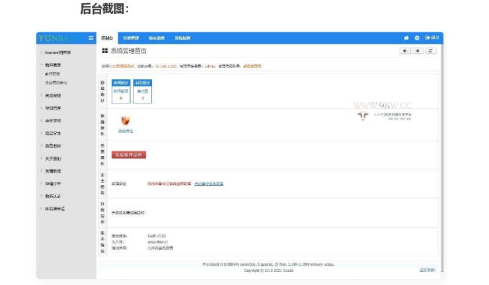Click the blue underlined backup data link

click(208, 184)
